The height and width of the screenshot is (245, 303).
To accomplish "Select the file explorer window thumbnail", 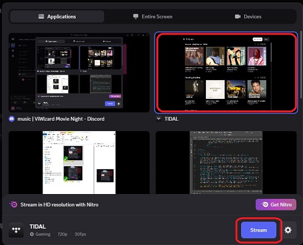I will click(x=79, y=163).
